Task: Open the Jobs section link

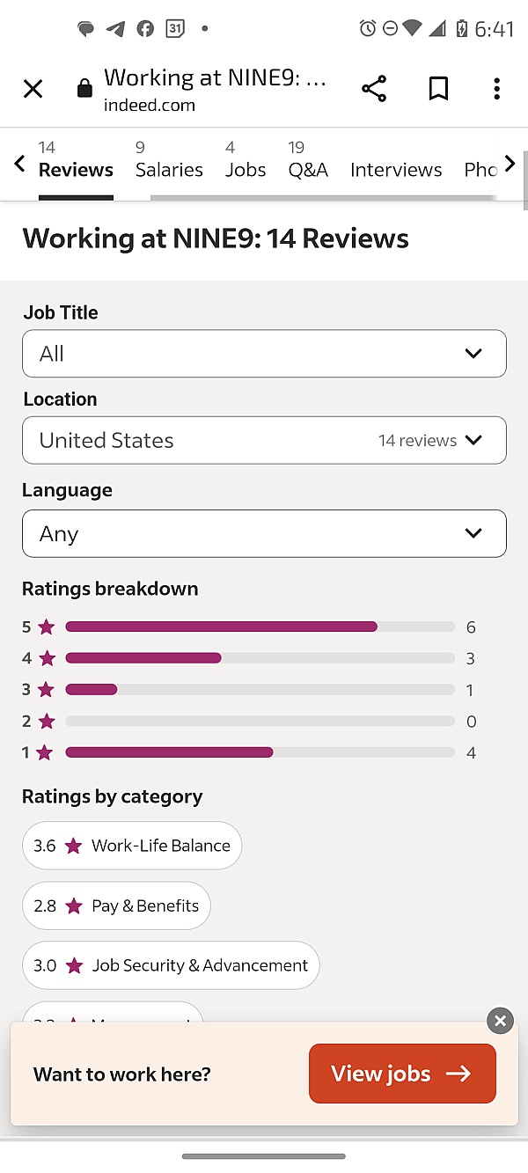Action: [246, 169]
